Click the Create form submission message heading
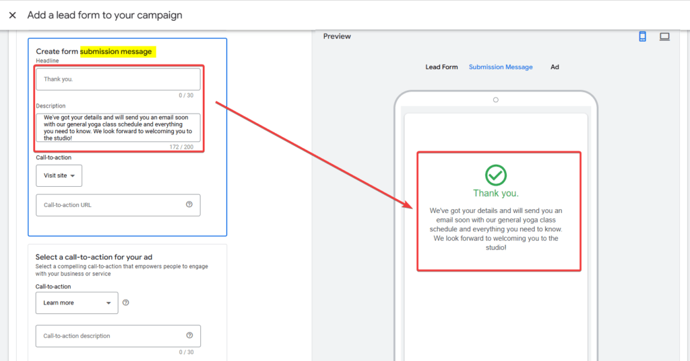Image resolution: width=690 pixels, height=361 pixels. tap(95, 52)
